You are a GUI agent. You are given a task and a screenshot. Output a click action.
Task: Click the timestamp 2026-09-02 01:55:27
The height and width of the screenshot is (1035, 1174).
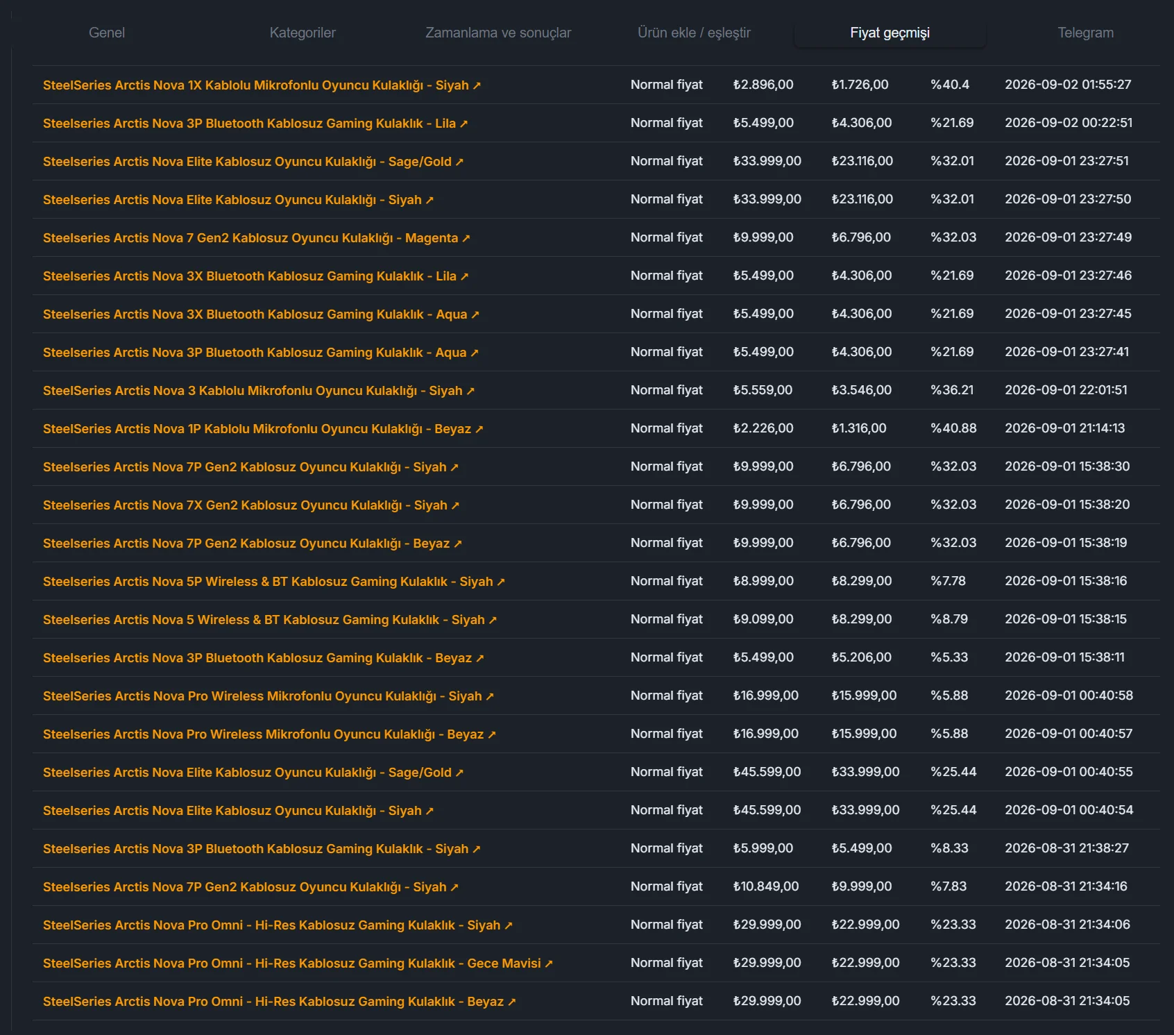click(x=1068, y=85)
